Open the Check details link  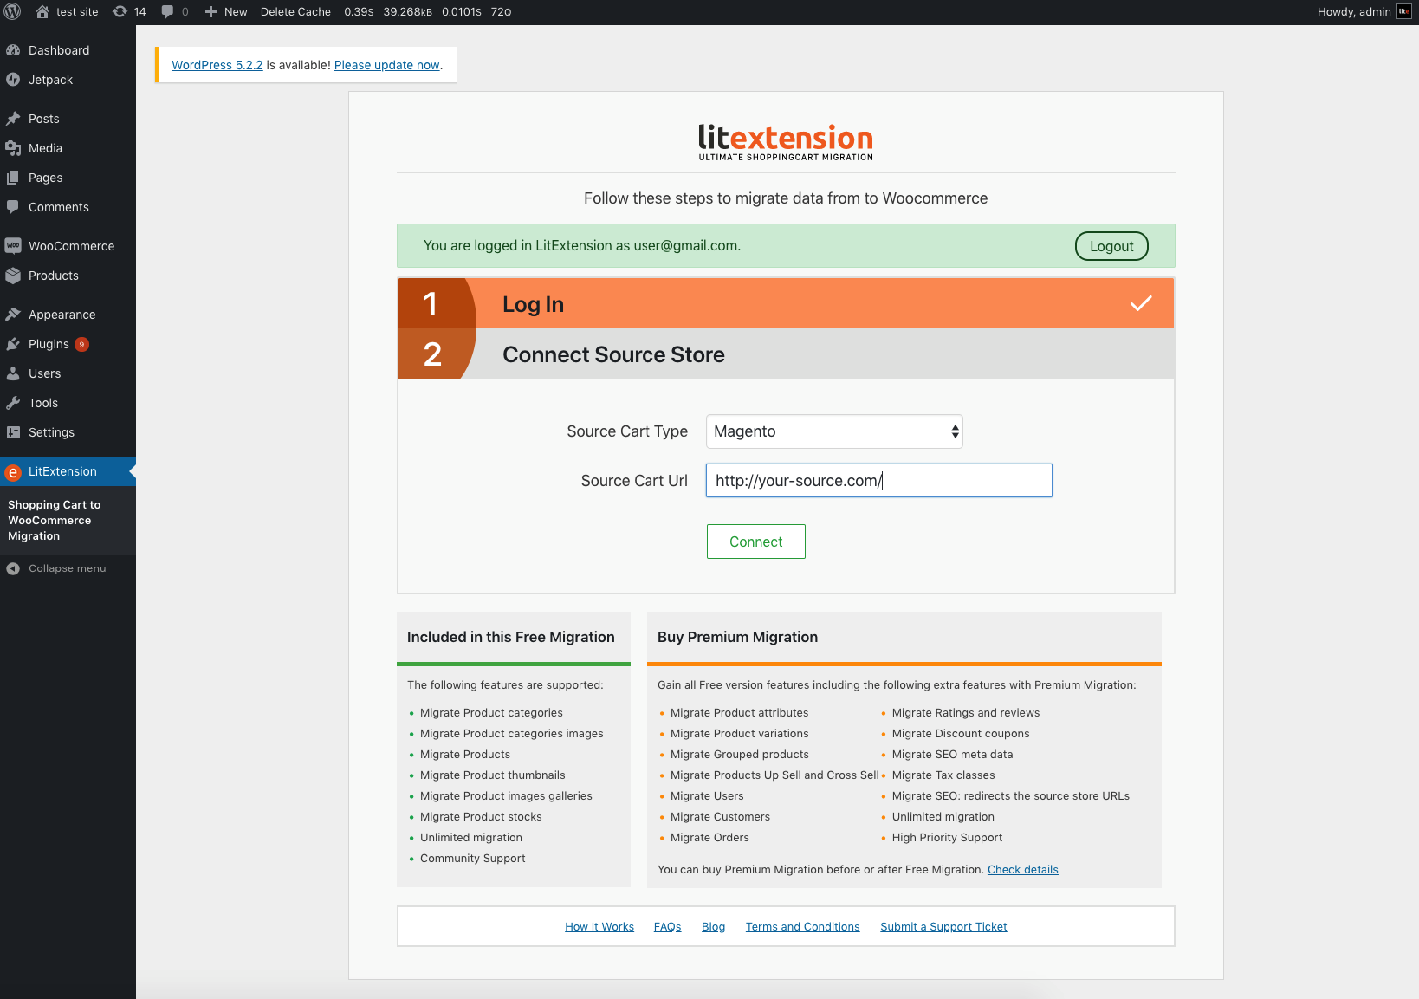pyautogui.click(x=1022, y=870)
